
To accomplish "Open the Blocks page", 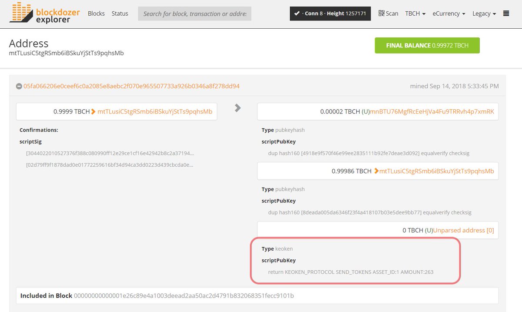I will (x=96, y=13).
